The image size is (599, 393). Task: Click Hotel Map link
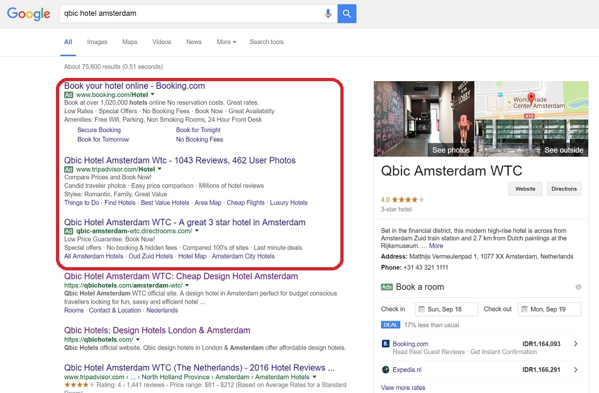pos(192,256)
